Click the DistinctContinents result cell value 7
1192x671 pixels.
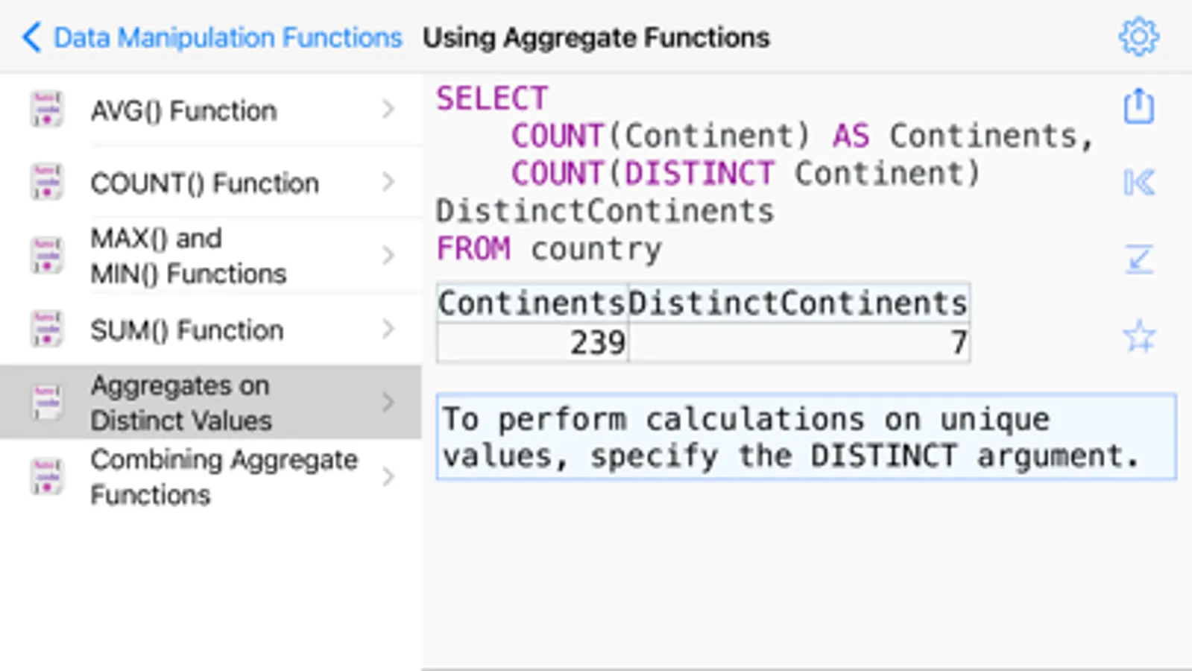799,343
